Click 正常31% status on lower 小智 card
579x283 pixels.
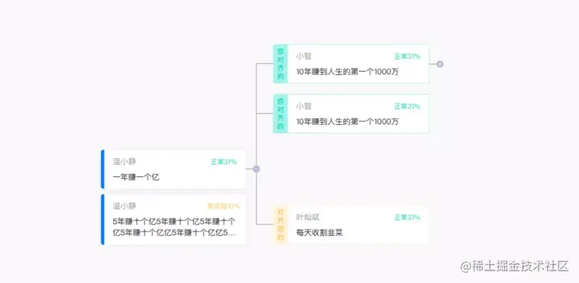tap(407, 106)
